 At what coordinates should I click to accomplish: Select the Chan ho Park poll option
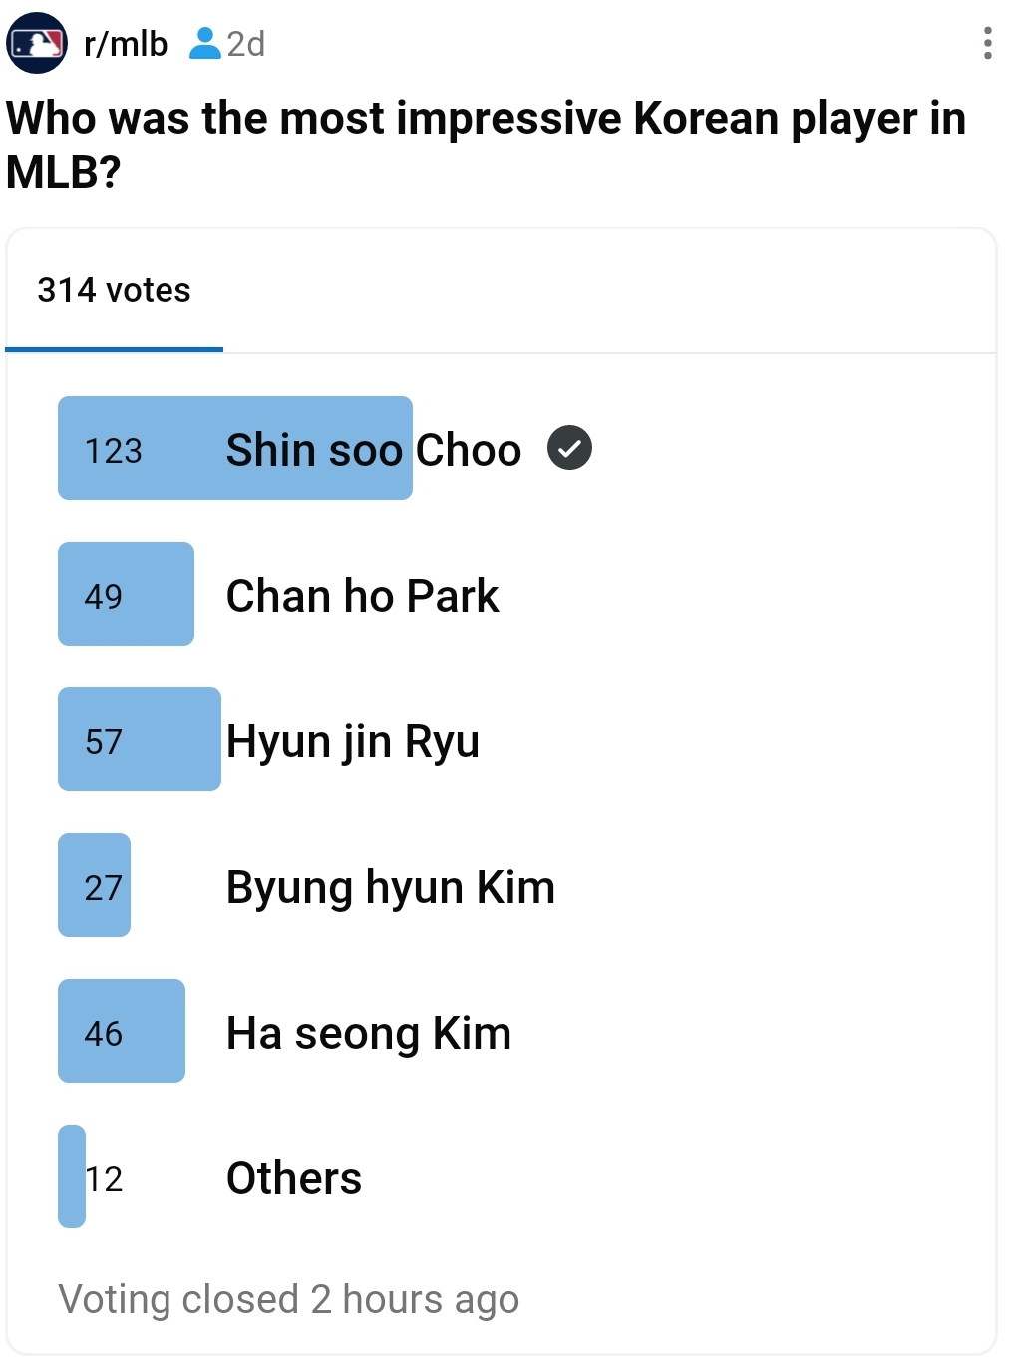click(x=362, y=596)
